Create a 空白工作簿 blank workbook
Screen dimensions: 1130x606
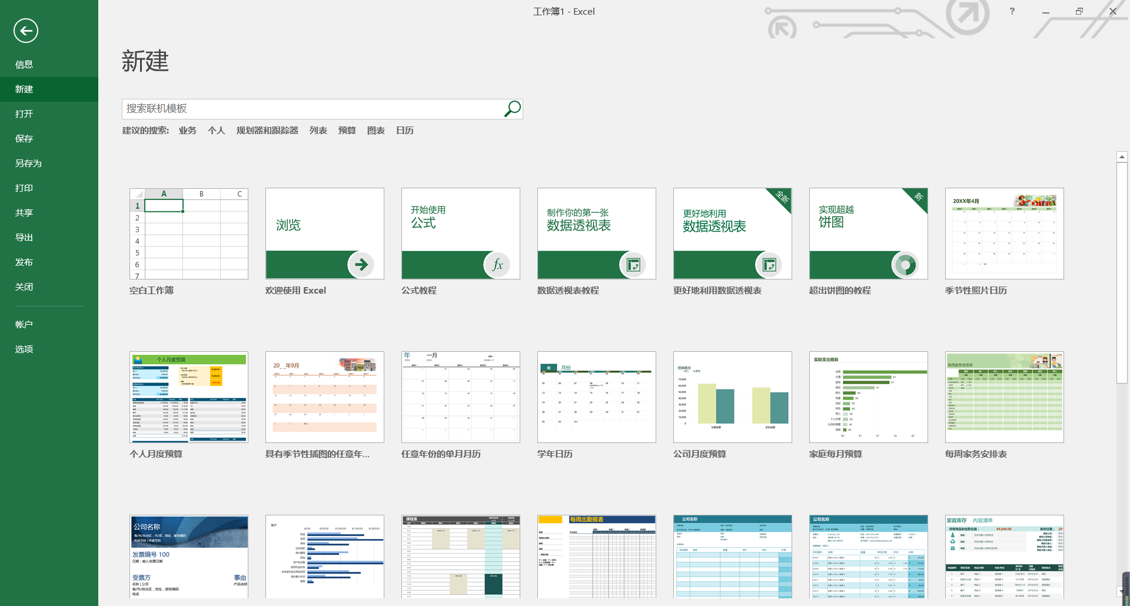tap(189, 234)
